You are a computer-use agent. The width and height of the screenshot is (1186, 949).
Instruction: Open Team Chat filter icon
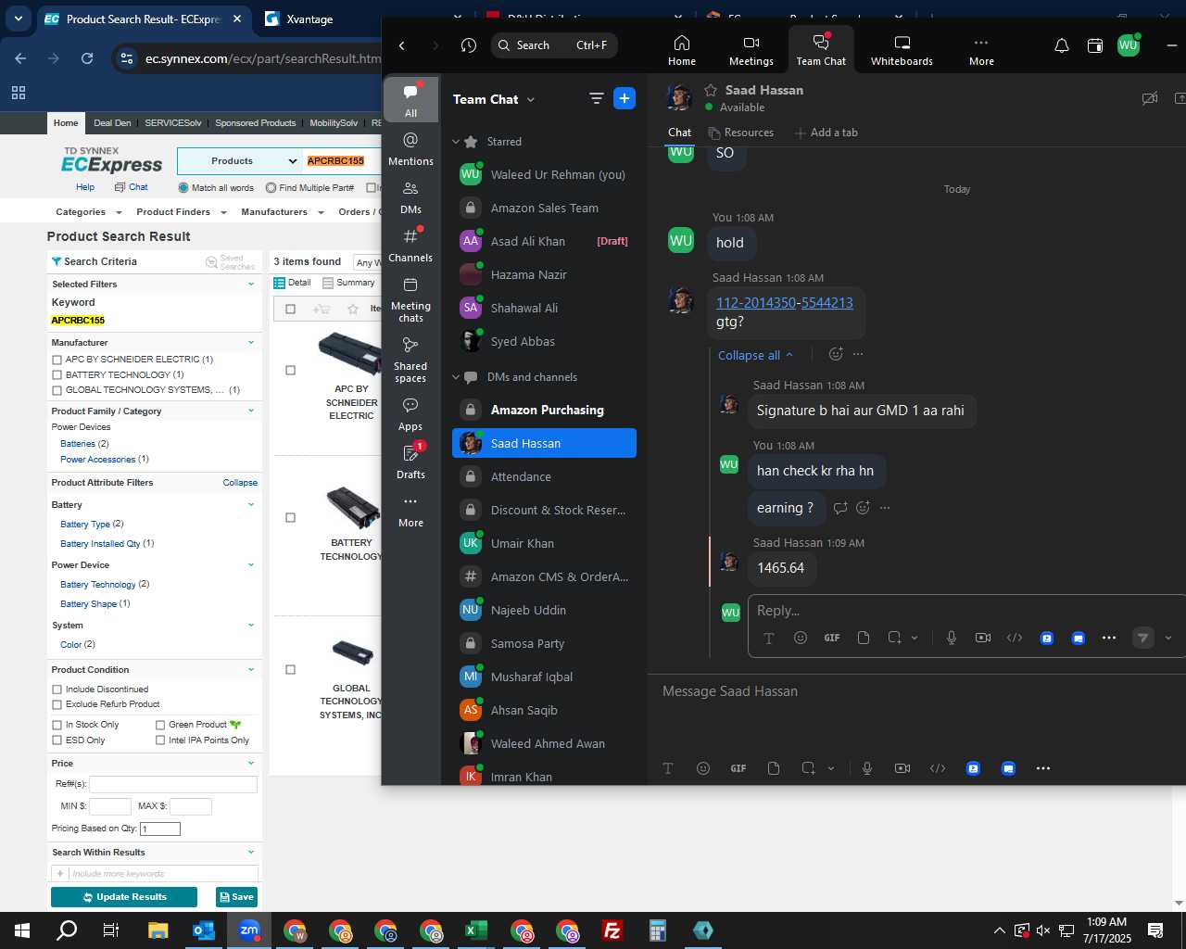[596, 98]
